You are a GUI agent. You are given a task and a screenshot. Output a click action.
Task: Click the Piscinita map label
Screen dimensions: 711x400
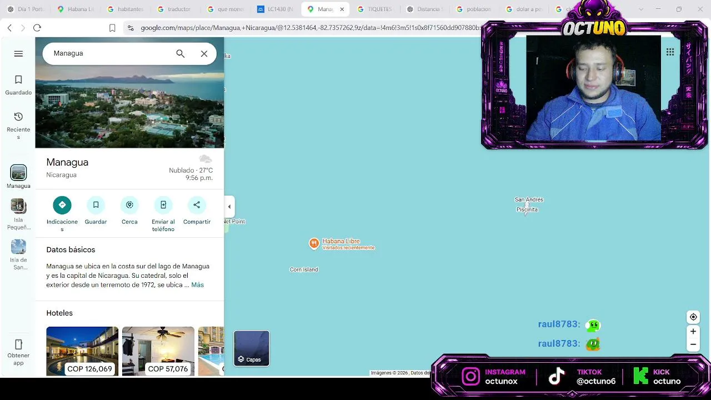(527, 209)
